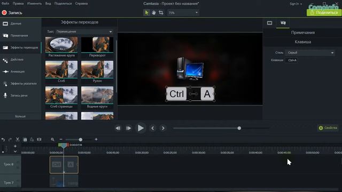Select the Переворот transition thumbnail
The image size is (342, 192).
coord(97,45)
